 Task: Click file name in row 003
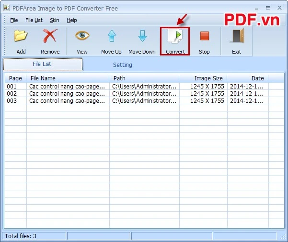click(67, 101)
